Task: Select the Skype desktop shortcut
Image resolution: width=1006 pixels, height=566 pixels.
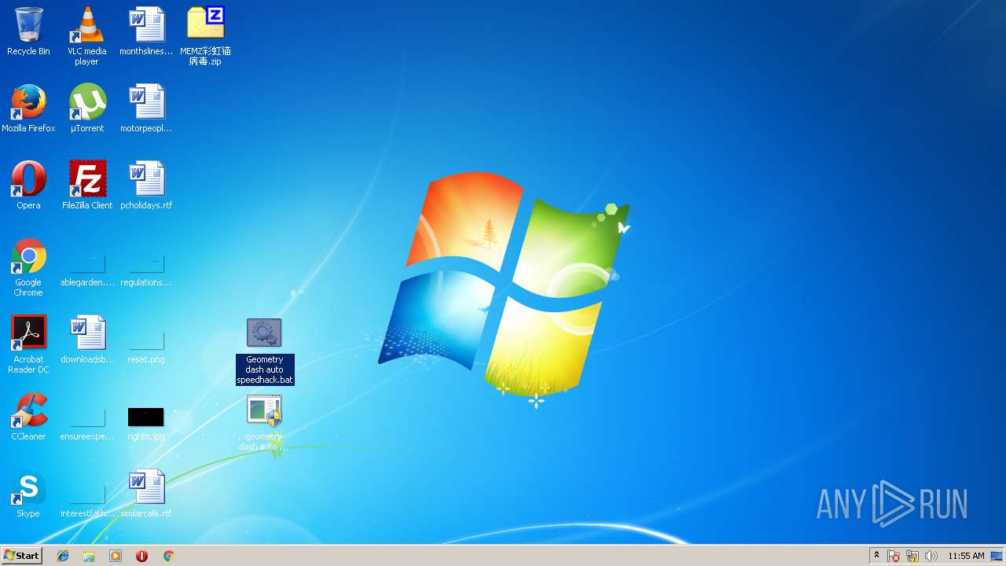Action: coord(28,487)
